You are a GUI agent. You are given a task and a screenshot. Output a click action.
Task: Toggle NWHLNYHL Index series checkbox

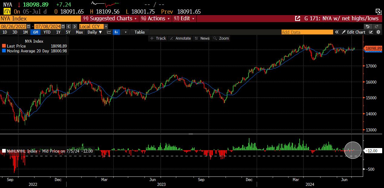(4, 151)
